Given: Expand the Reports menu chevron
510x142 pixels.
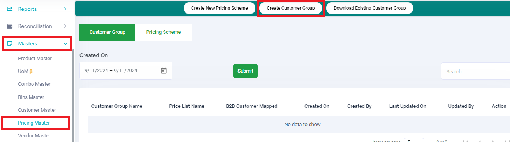Looking at the screenshot, I should (x=65, y=9).
